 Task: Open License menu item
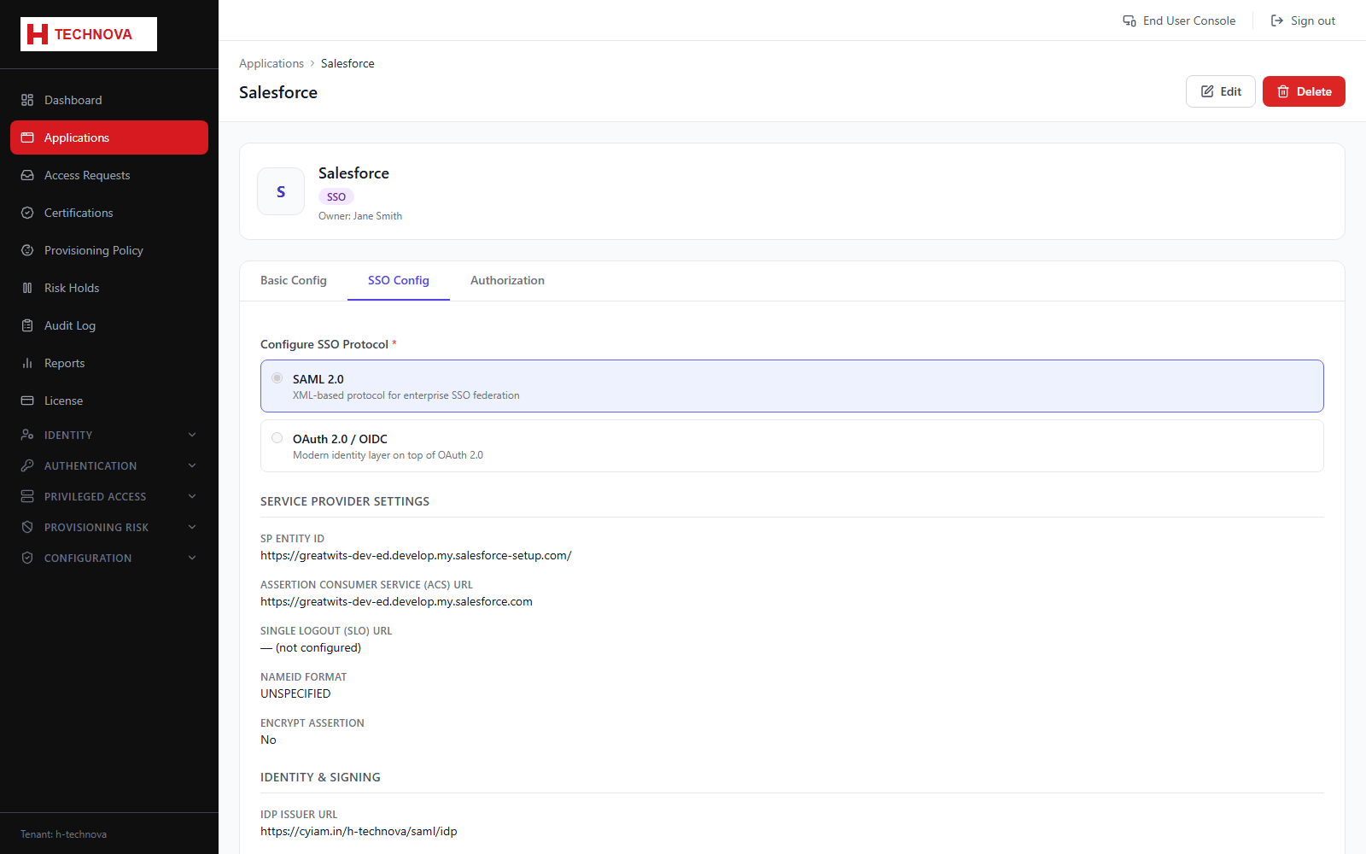(x=109, y=401)
